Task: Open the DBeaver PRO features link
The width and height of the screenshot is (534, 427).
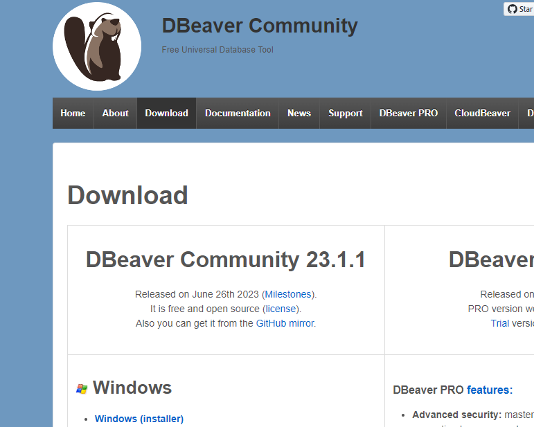Action: point(490,390)
